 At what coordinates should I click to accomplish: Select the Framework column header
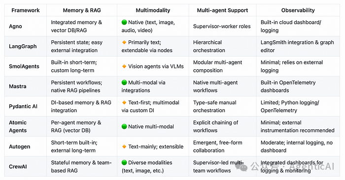point(26,10)
